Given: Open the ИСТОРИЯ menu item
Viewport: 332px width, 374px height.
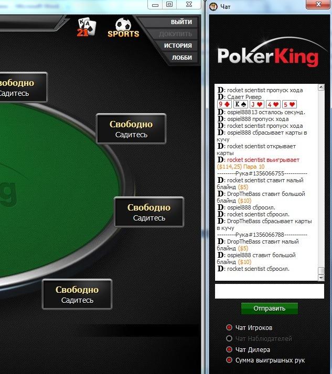Looking at the screenshot, I should tap(178, 46).
